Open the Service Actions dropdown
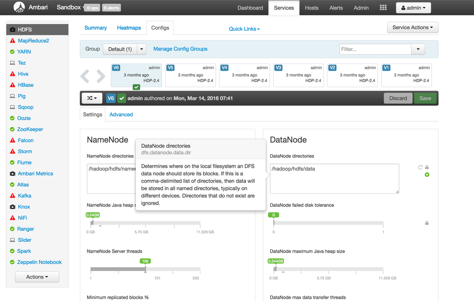The image size is (474, 302). click(x=413, y=27)
